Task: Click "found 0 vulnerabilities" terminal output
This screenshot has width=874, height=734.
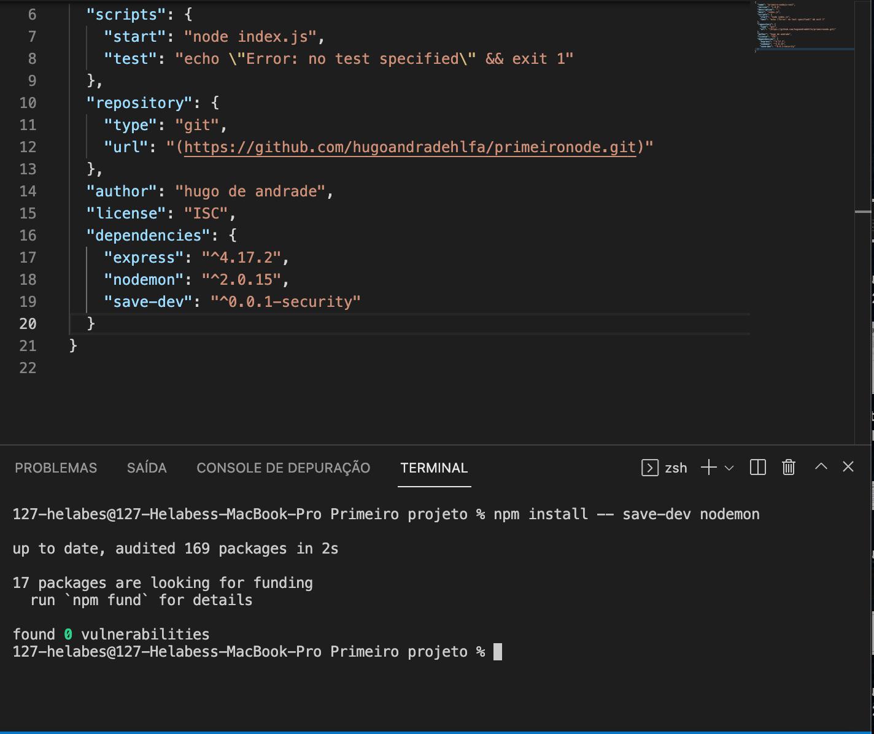Action: 111,635
